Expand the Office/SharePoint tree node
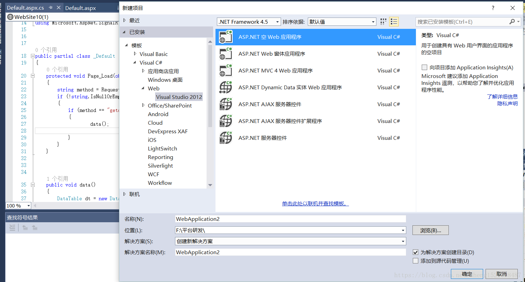 [x=143, y=105]
